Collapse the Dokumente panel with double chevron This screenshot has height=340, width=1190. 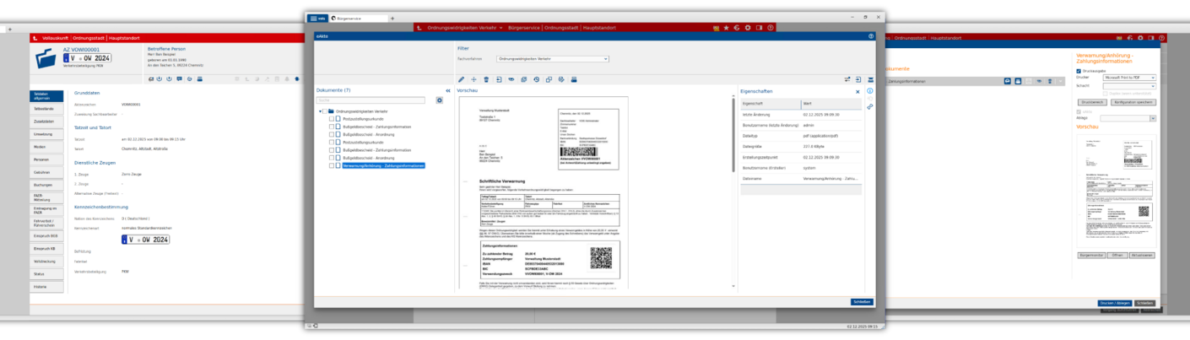tap(448, 90)
